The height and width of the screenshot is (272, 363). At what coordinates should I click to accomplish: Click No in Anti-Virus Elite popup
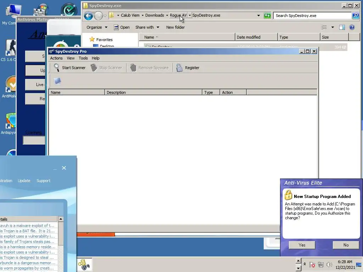coord(346,245)
